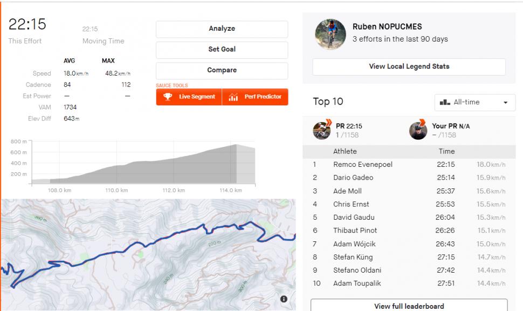The width and height of the screenshot is (523, 311).
Task: Expand the All-time leaderboard filter dropdown
Action: click(474, 102)
